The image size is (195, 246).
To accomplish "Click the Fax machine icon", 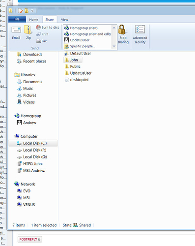I will tap(38, 41).
